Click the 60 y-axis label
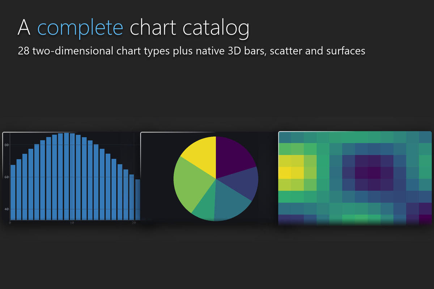The image size is (434, 289). tap(7, 177)
